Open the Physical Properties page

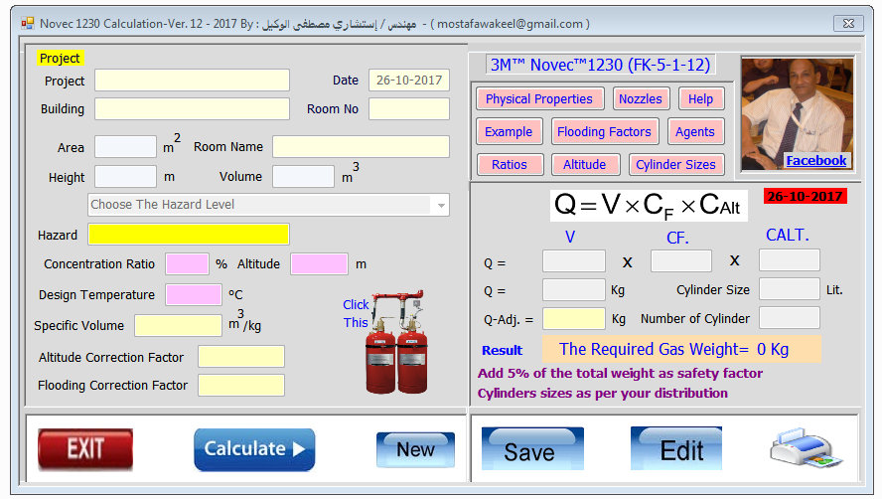539,99
